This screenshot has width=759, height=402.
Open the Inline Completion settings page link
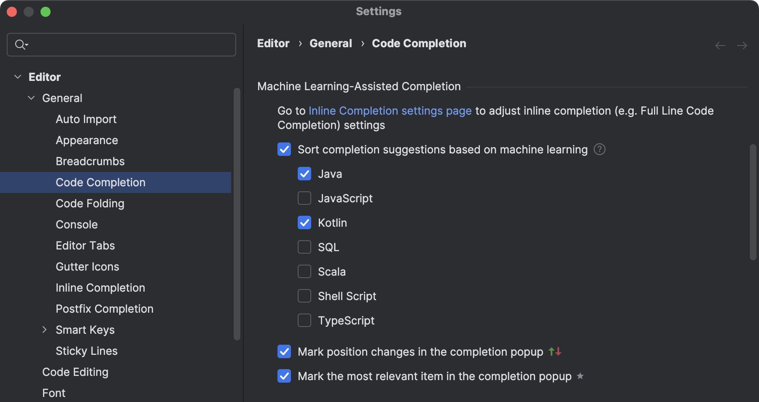tap(390, 110)
